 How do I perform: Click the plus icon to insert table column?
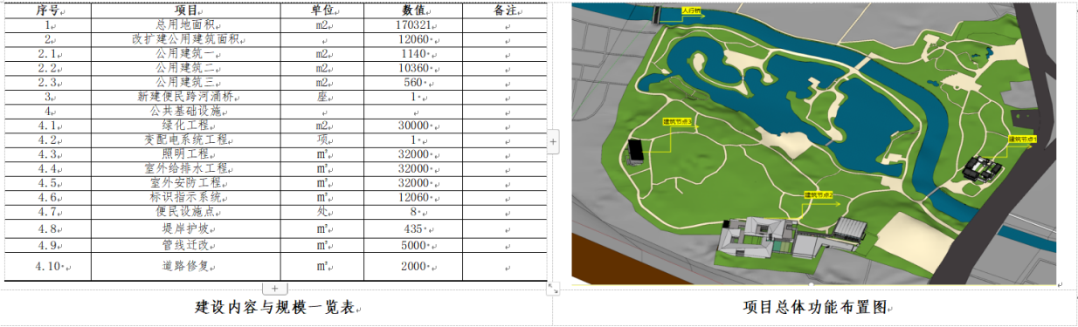(552, 140)
